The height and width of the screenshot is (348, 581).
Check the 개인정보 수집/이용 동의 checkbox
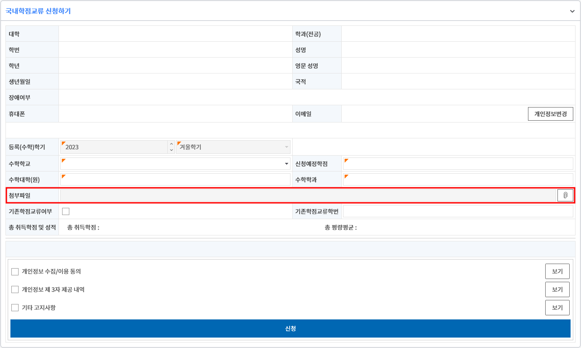tap(15, 271)
